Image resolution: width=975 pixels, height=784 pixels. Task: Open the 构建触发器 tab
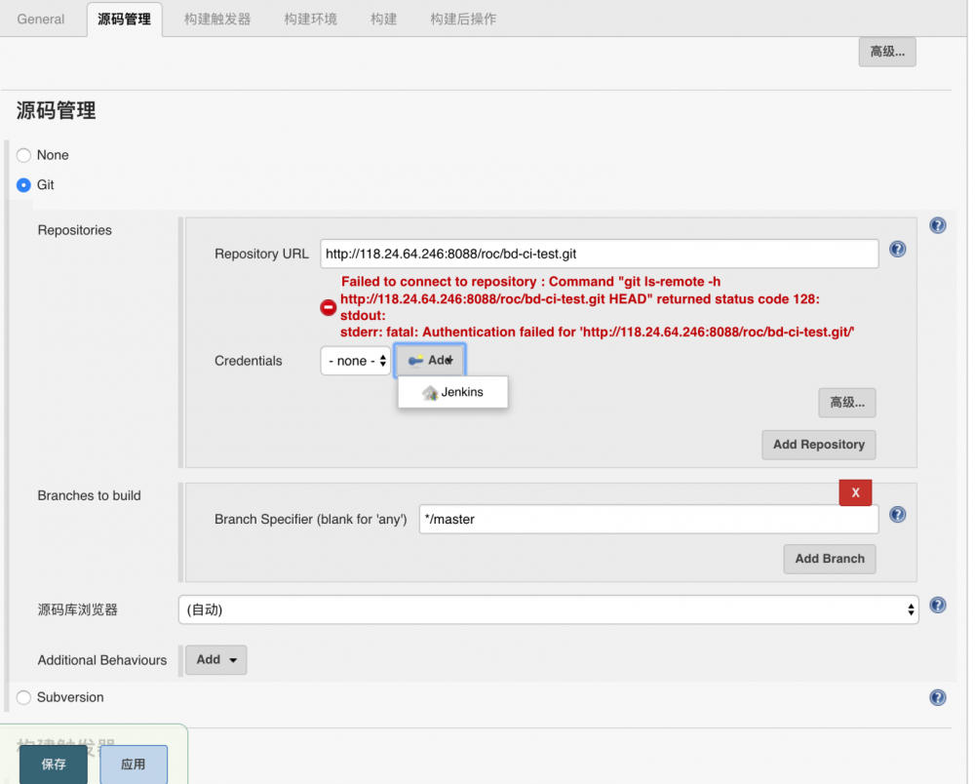[214, 19]
